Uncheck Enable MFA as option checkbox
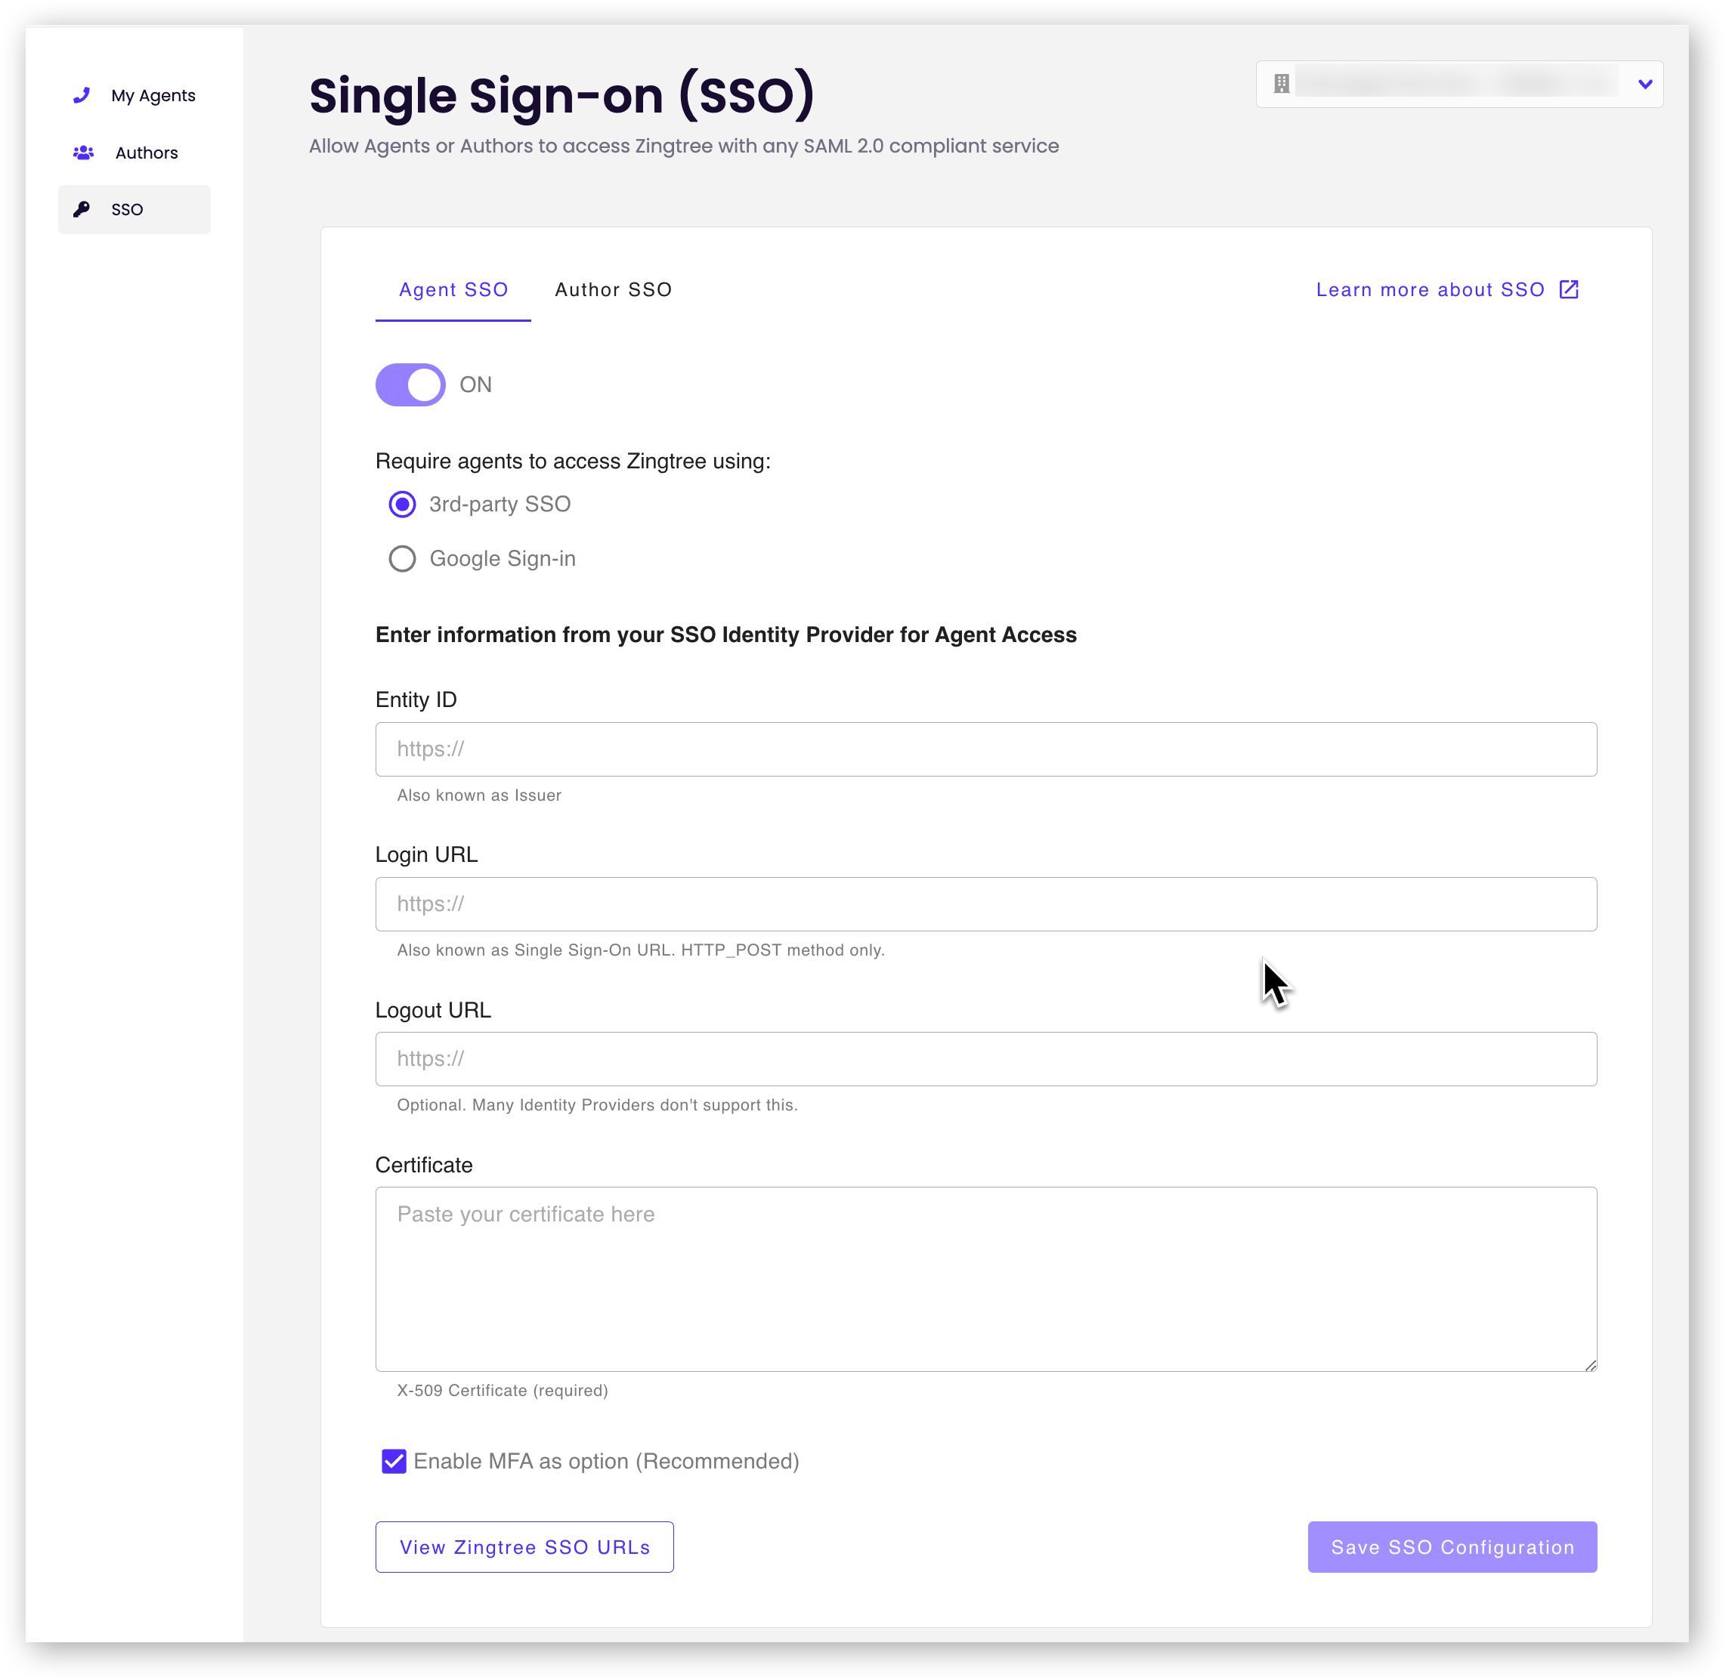 pos(394,1461)
